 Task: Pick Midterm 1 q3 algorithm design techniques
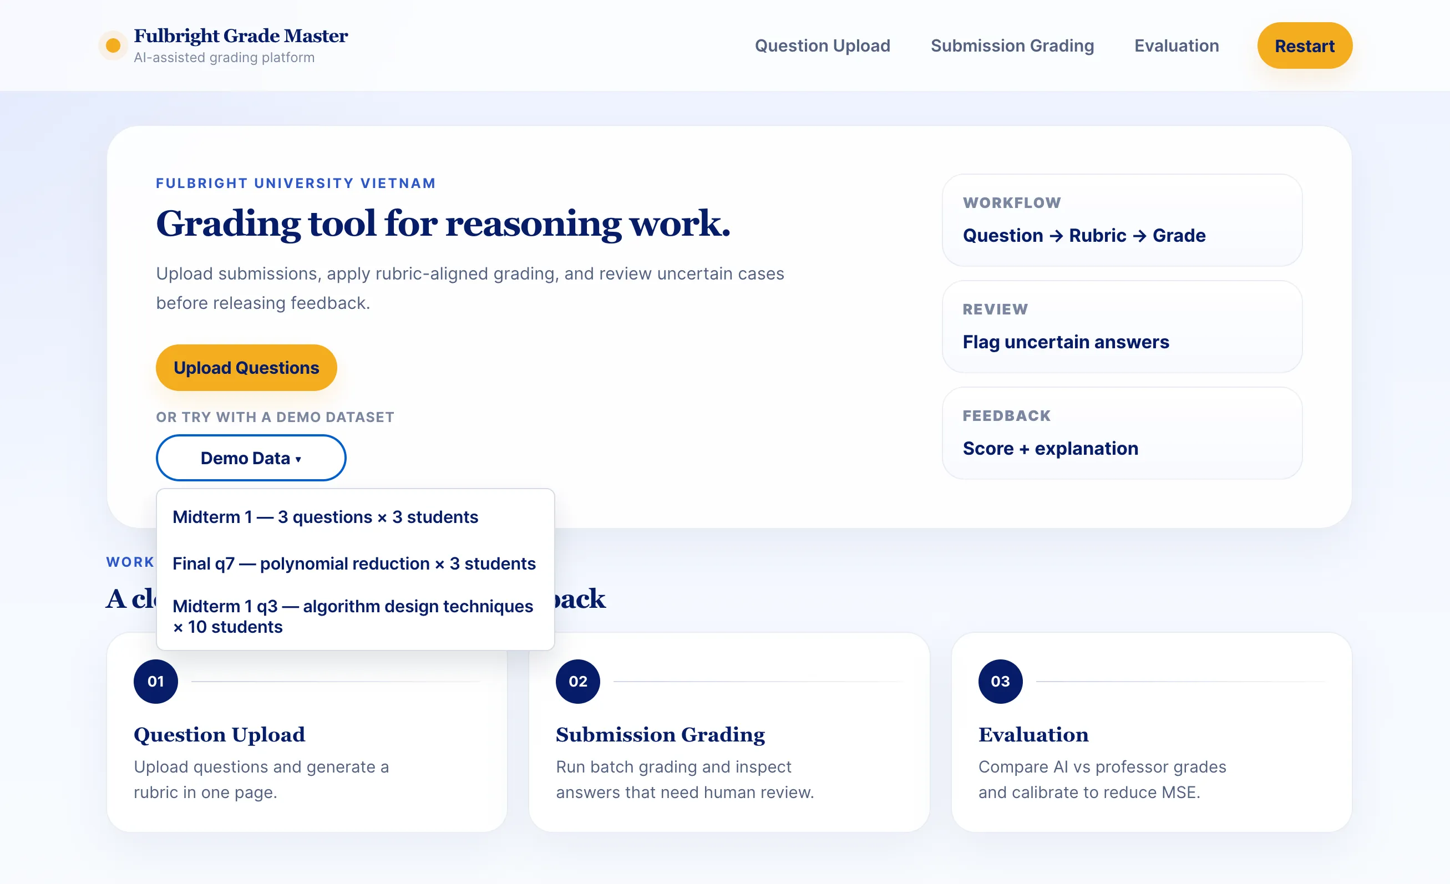coord(356,616)
